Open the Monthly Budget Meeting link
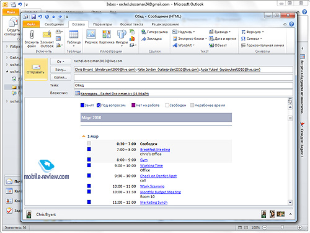 coord(161,192)
